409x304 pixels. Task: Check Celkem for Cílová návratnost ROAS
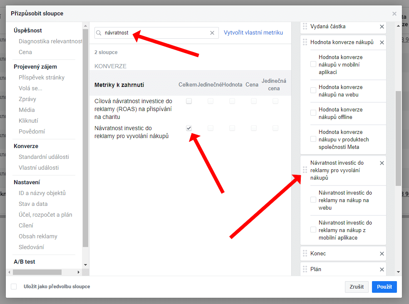click(189, 101)
